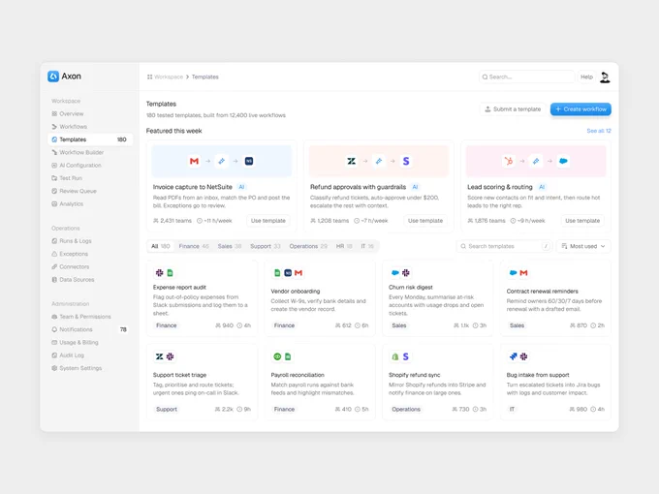This screenshot has width=659, height=494.
Task: Open Workflows in the sidebar
Action: pos(90,127)
